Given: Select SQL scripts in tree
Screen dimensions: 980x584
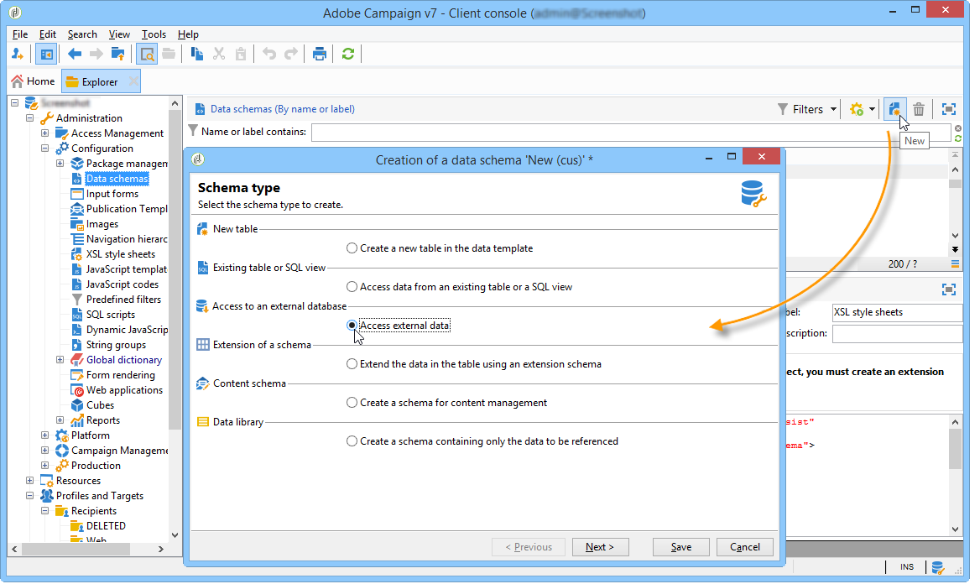Looking at the screenshot, I should click(x=111, y=315).
